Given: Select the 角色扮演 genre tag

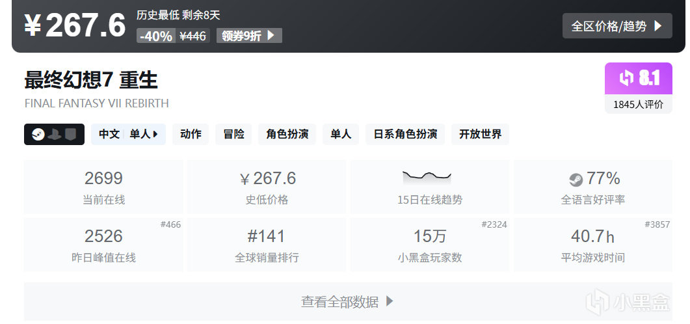Looking at the screenshot, I should tap(287, 134).
